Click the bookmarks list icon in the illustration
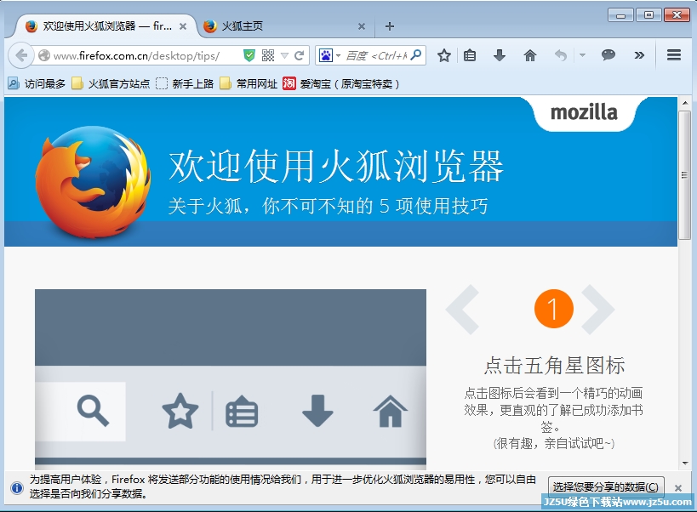This screenshot has width=697, height=512. point(242,411)
